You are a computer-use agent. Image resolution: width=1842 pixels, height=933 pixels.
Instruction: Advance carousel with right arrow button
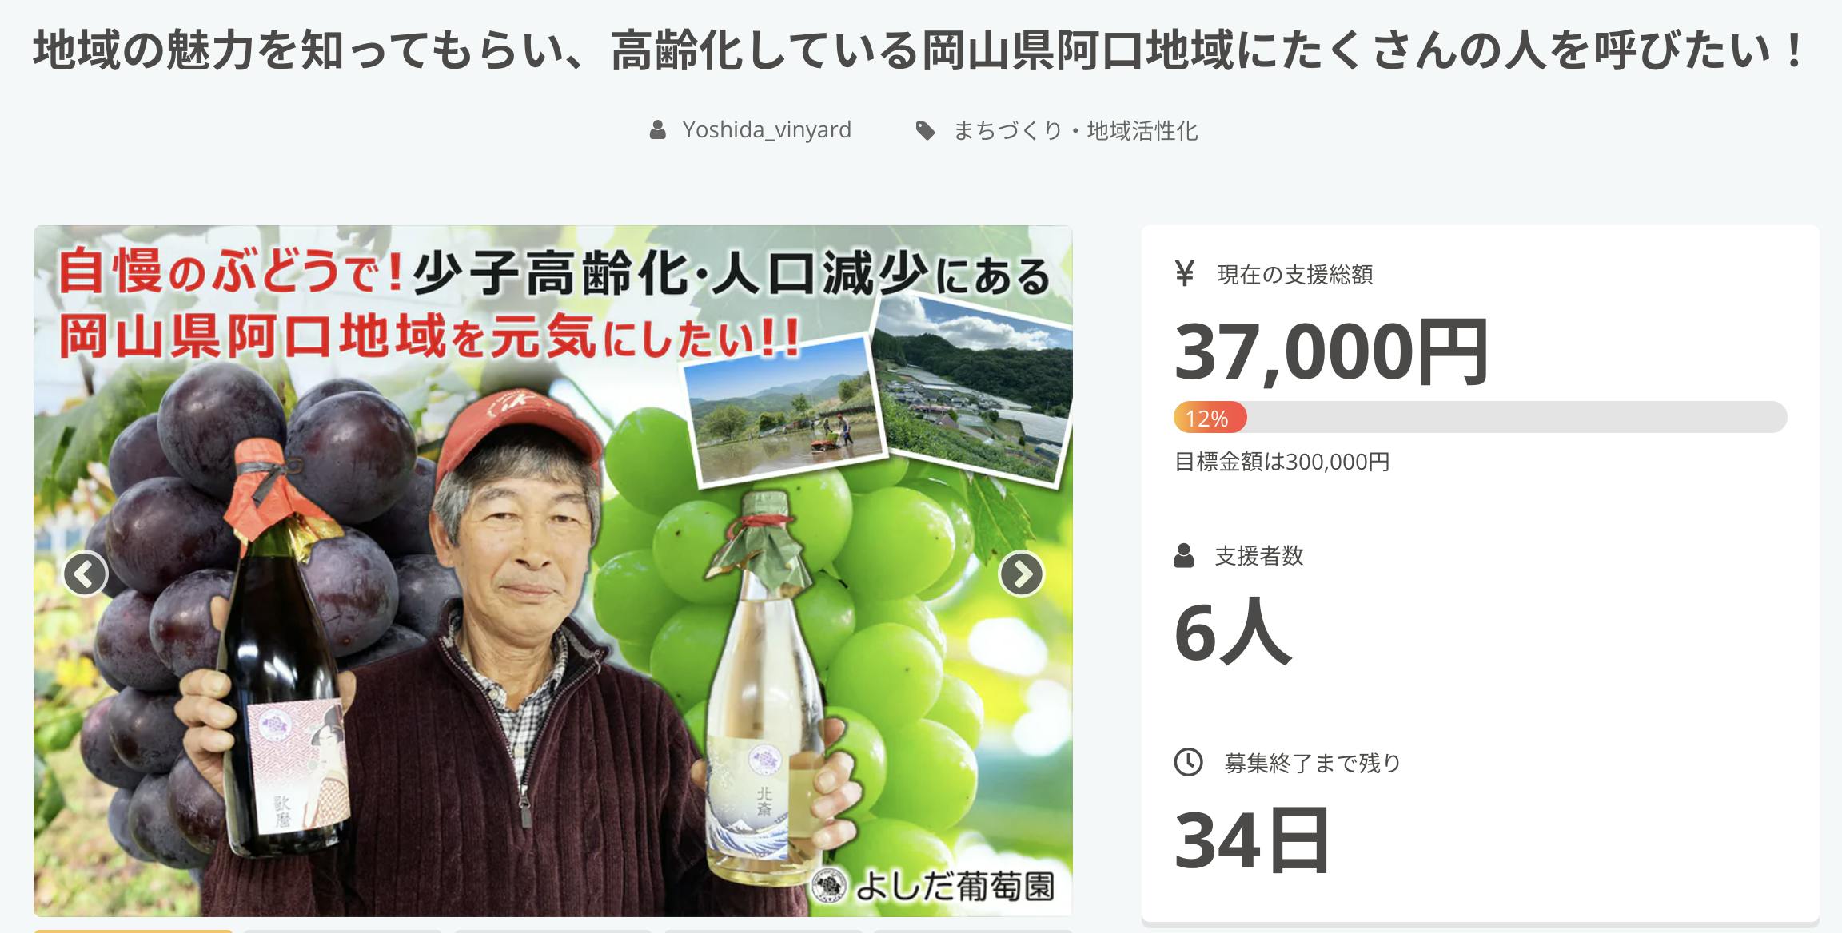tap(1021, 574)
